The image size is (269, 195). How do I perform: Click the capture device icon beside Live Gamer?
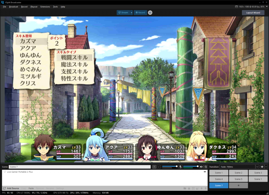point(5,172)
